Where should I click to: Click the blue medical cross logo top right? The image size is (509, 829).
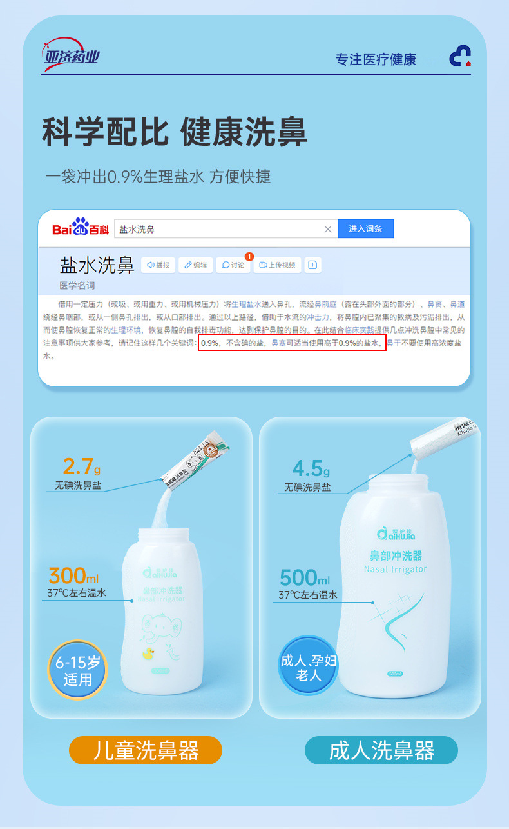[x=460, y=56]
